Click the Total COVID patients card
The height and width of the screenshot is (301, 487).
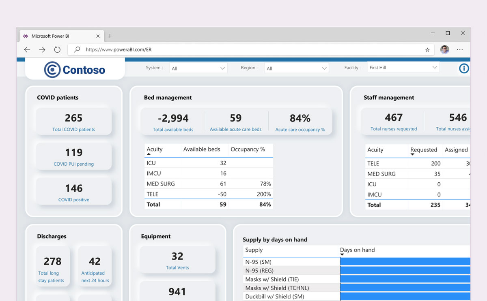click(x=73, y=121)
